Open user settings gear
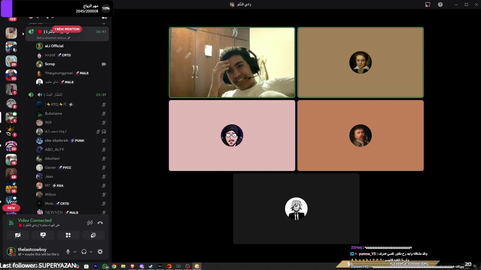The height and width of the screenshot is (270, 481). click(x=100, y=252)
